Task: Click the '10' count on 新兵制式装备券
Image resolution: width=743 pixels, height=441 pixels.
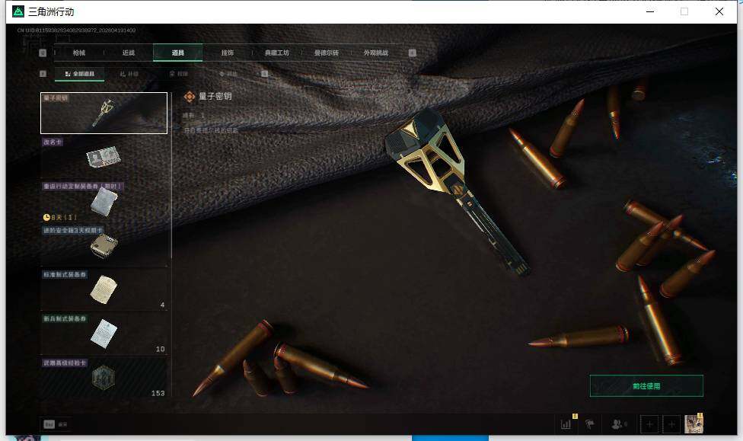Action: (160, 349)
